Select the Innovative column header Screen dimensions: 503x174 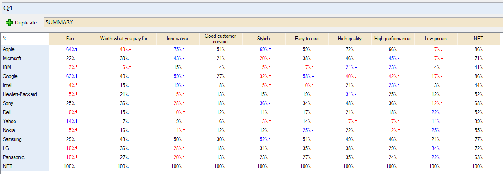click(178, 39)
